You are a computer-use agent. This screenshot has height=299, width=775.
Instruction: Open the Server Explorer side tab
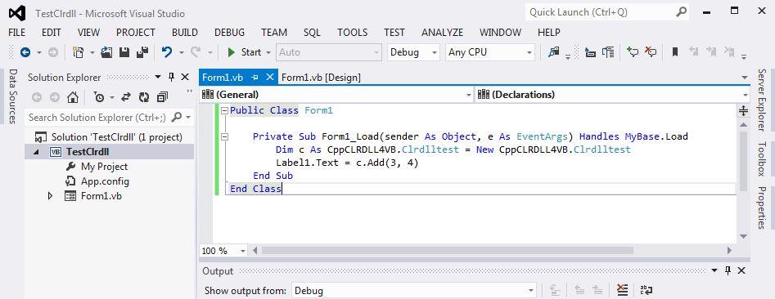coord(762,100)
